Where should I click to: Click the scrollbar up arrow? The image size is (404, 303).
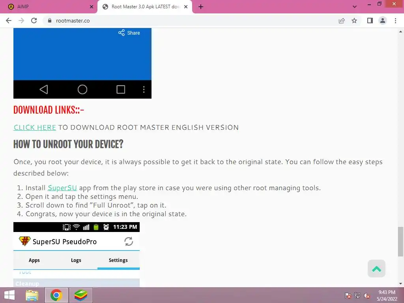pyautogui.click(x=401, y=32)
